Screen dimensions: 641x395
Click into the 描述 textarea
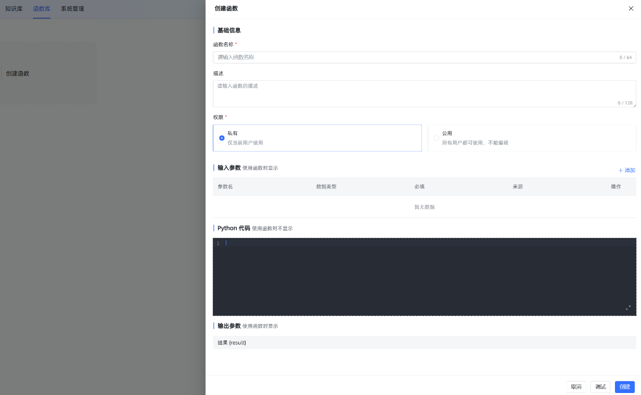pos(416,93)
